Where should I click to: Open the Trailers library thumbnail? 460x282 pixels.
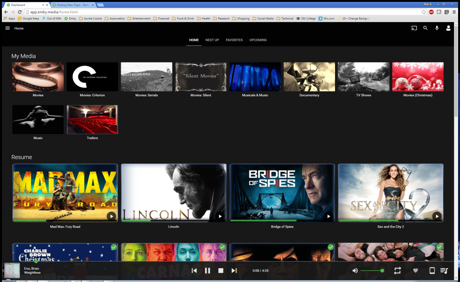(92, 120)
